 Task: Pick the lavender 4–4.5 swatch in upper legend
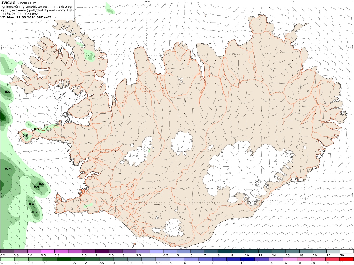(156, 251)
